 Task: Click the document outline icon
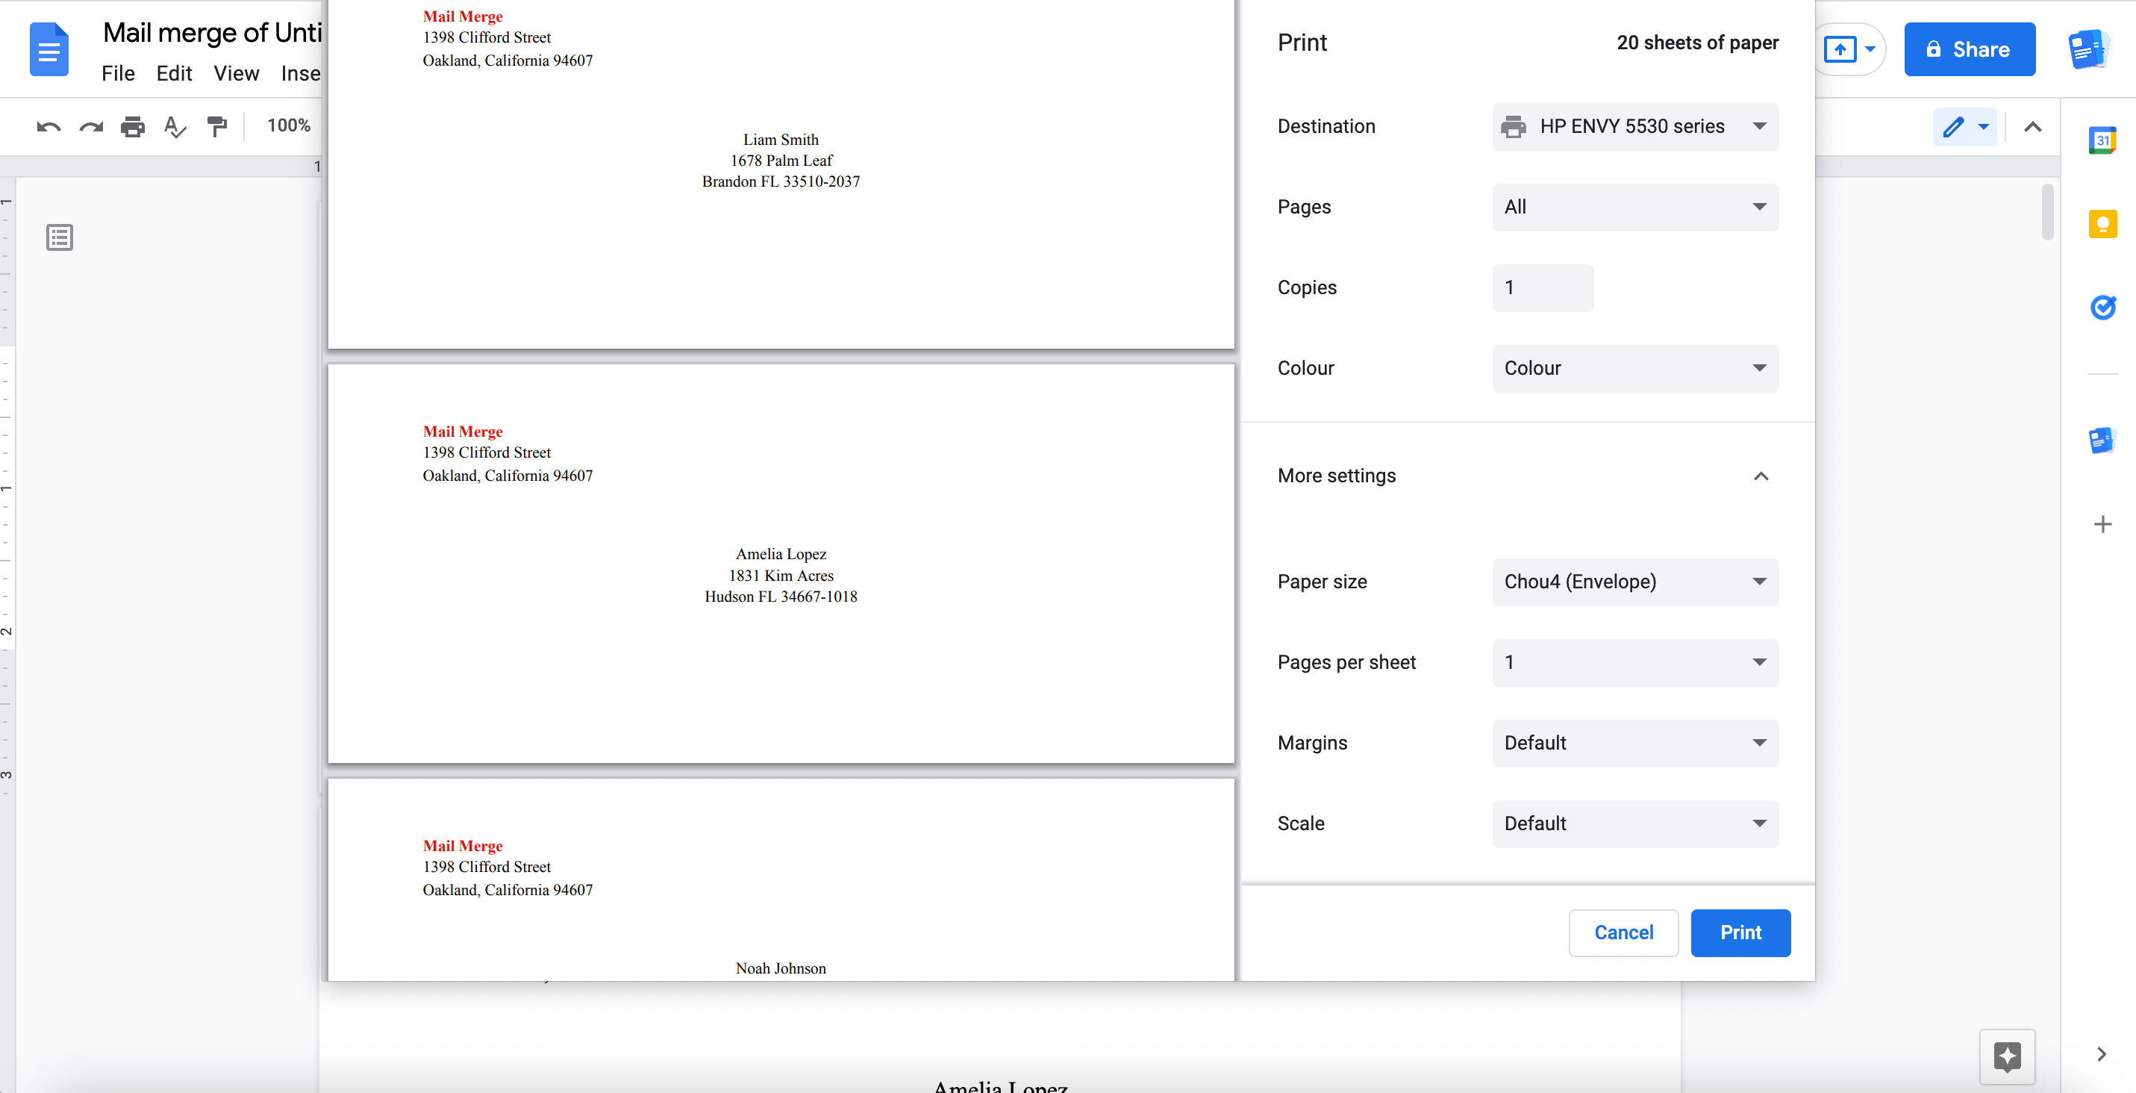[60, 237]
